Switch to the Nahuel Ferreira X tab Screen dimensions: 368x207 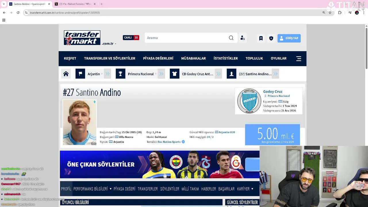[x=76, y=4]
